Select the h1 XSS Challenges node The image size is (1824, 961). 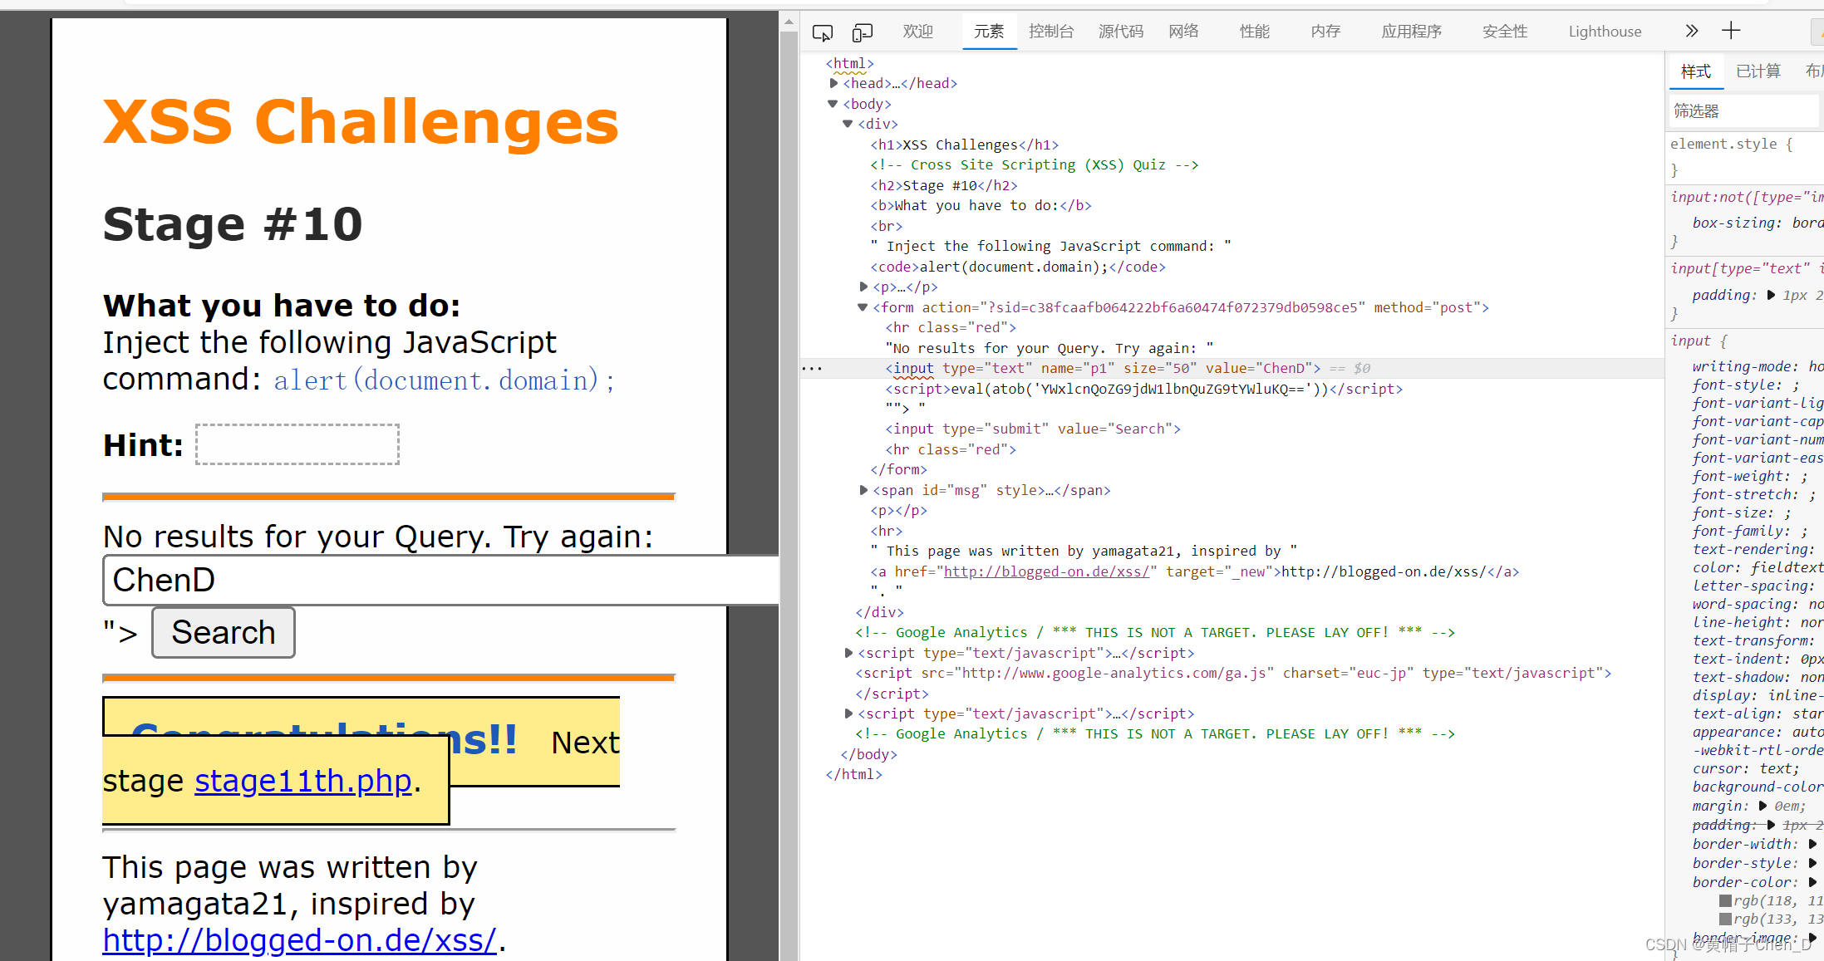(x=965, y=145)
